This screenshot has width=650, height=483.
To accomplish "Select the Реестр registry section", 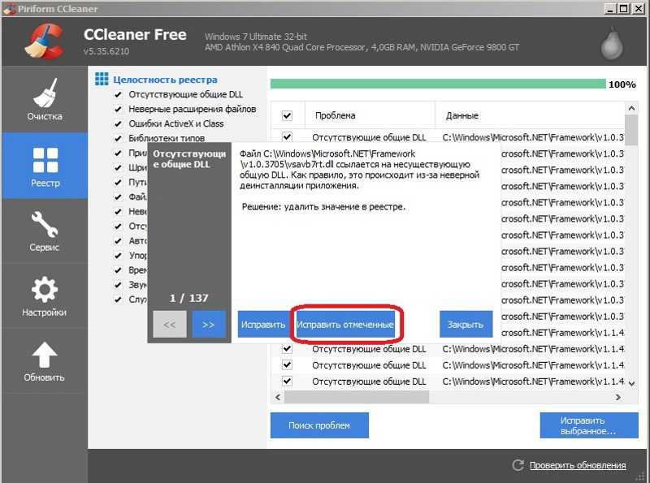I will point(45,166).
